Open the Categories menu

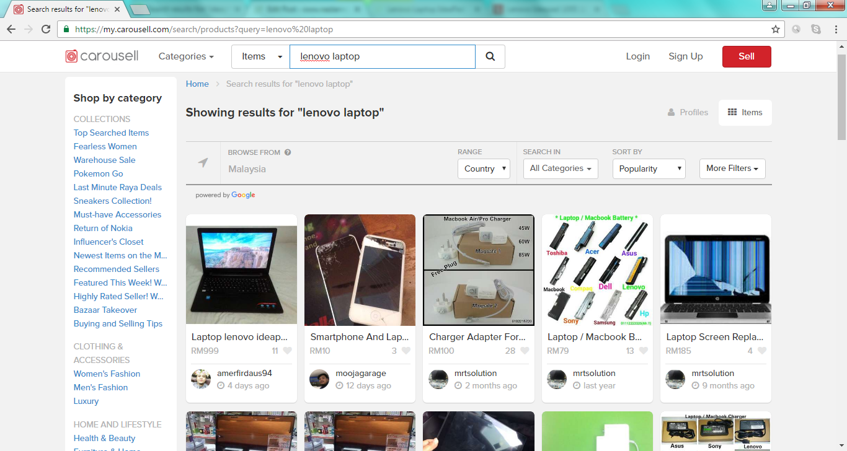(x=185, y=56)
